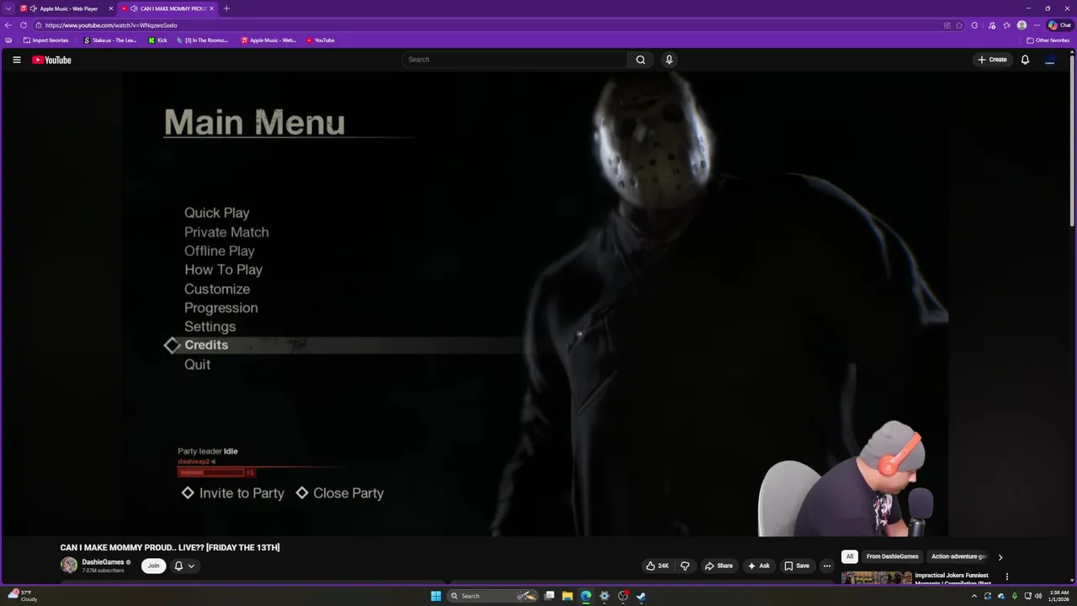1077x606 pixels.
Task: Focus the YouTube search box
Action: pos(515,60)
